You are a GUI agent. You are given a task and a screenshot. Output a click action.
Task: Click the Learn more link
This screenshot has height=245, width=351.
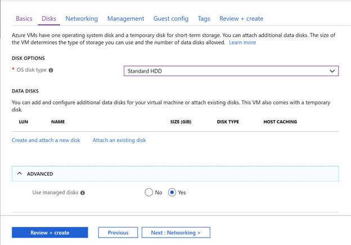point(242,42)
